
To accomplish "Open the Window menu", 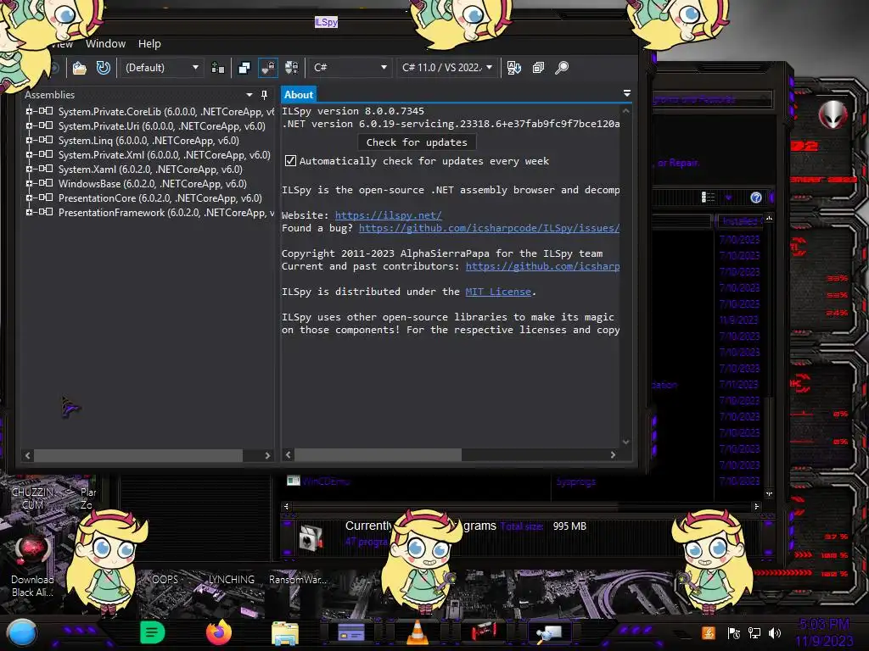I will (105, 44).
